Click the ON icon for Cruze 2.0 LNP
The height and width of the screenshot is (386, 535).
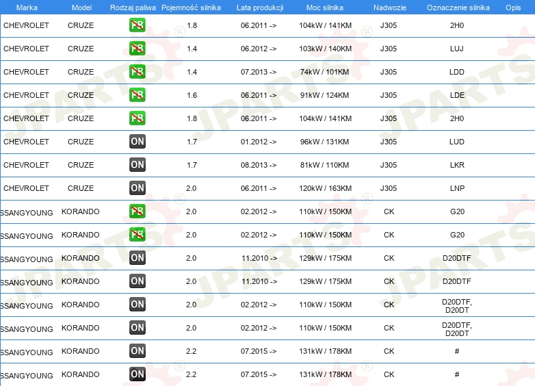(x=137, y=188)
